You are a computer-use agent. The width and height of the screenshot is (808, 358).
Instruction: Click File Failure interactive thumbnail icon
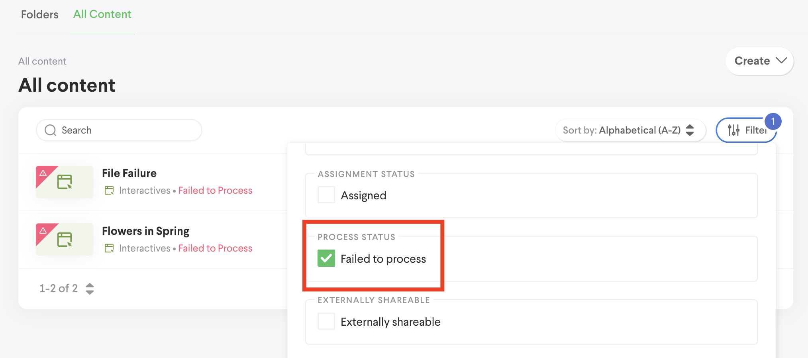[65, 182]
